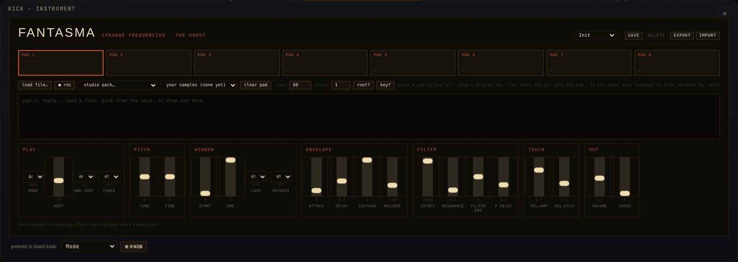738x262 pixels.
Task: Click the END window slider
Action: (231, 177)
